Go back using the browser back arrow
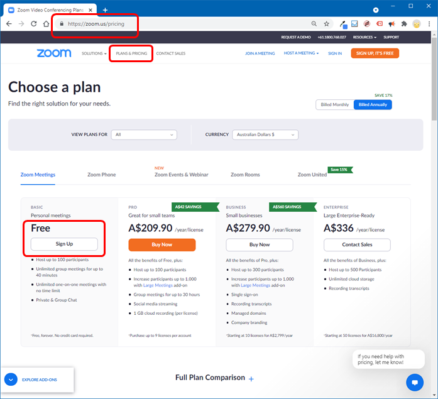The height and width of the screenshot is (399, 438). pyautogui.click(x=9, y=24)
